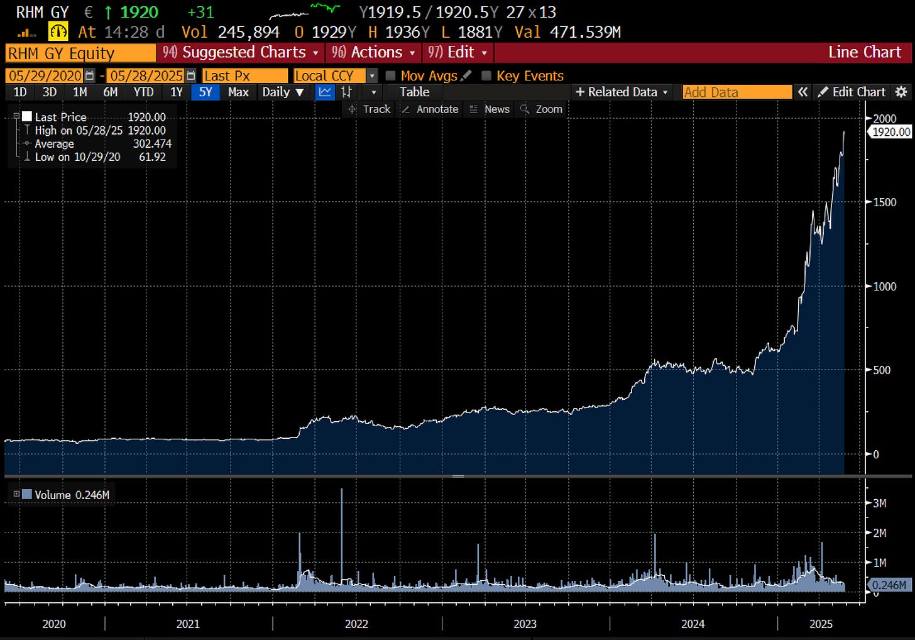
Task: Open the Suggested Charts dropdown
Action: (x=241, y=52)
